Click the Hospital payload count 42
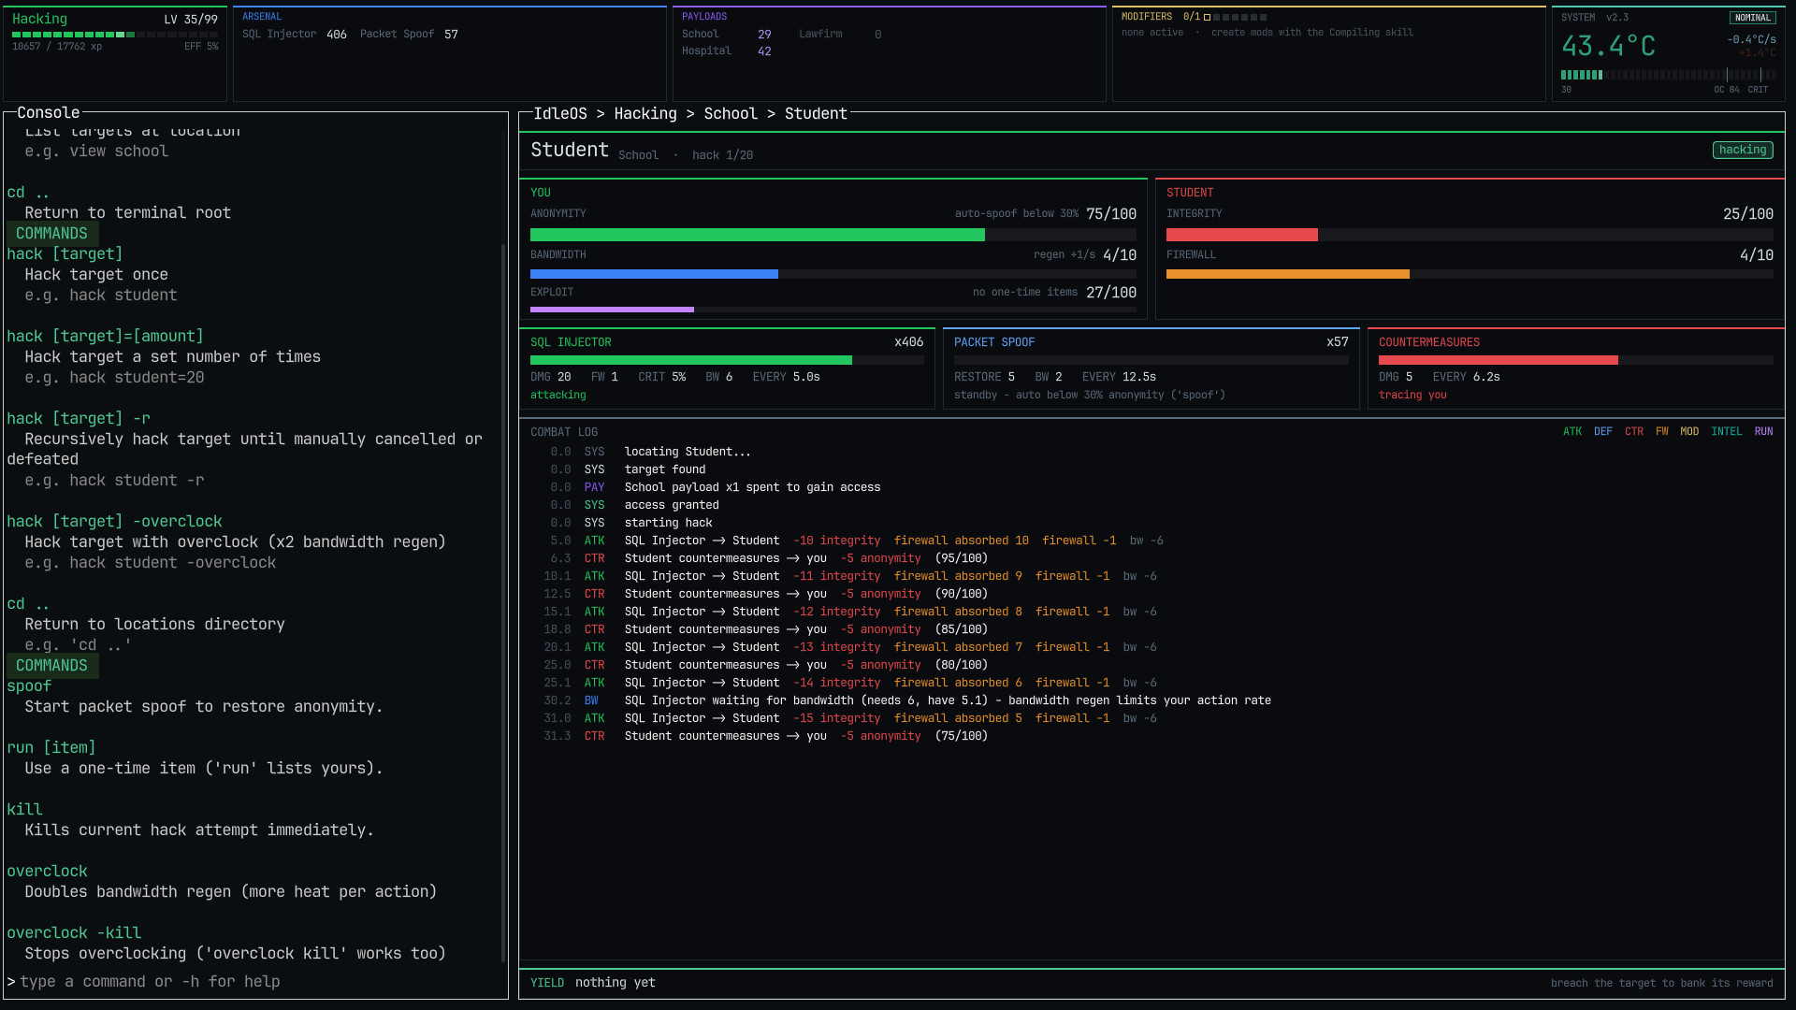1796x1010 pixels. (x=764, y=51)
